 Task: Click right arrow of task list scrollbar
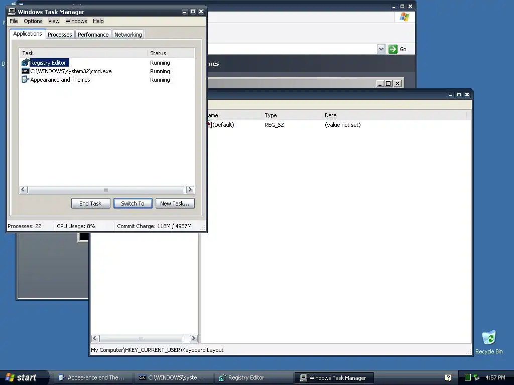point(190,189)
